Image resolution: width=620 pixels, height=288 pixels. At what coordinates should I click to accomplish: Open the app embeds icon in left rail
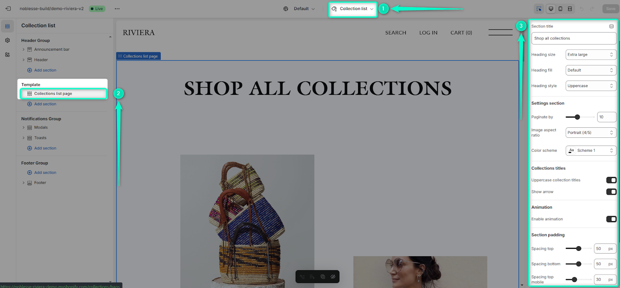tap(7, 55)
